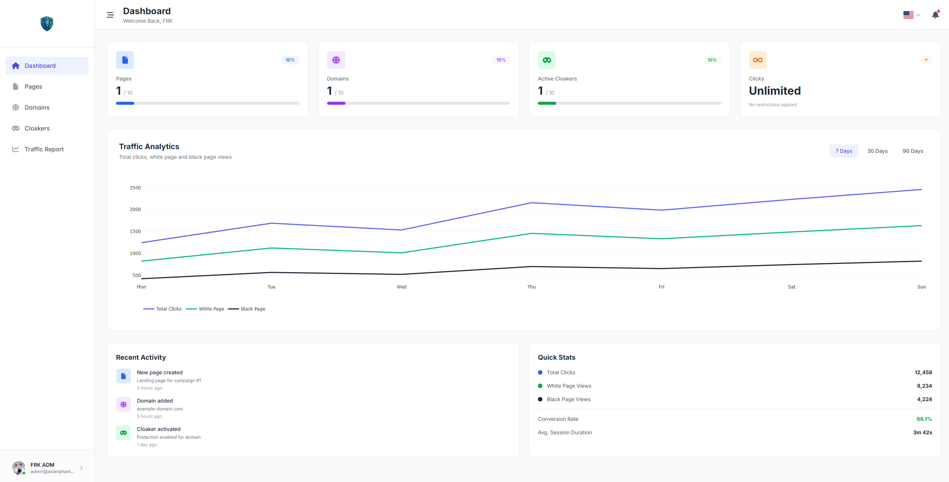
Task: Expand the FRK ADM user menu chevron
Action: click(x=81, y=468)
